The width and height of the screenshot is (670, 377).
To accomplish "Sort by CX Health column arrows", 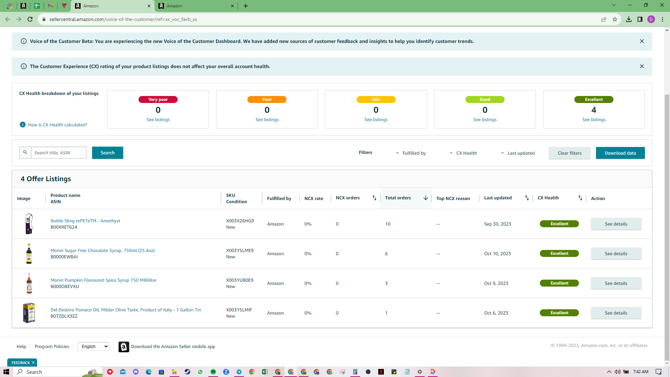I will tap(580, 198).
